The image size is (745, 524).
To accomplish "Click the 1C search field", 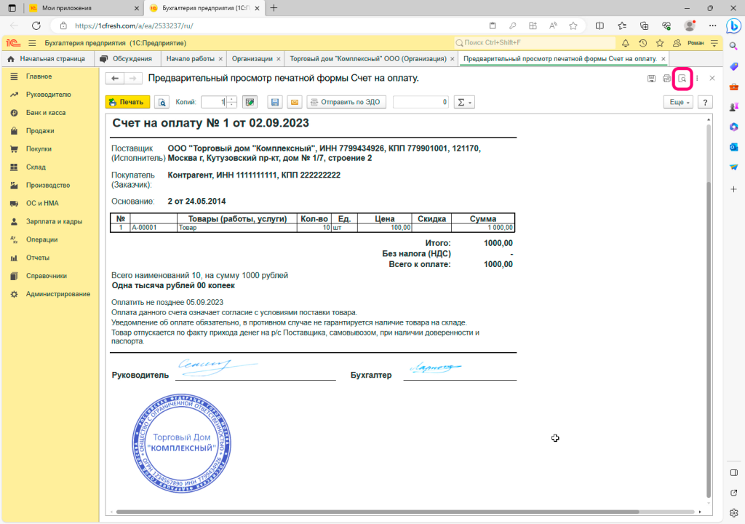I will (535, 43).
